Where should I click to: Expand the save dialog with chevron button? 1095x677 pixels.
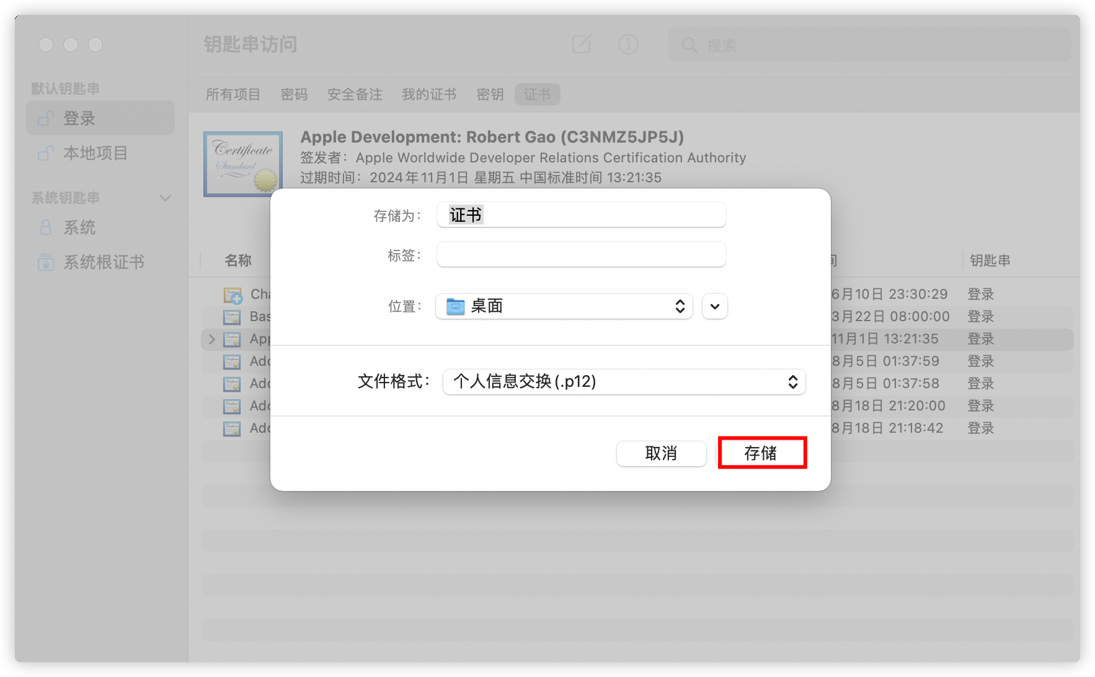pos(715,306)
